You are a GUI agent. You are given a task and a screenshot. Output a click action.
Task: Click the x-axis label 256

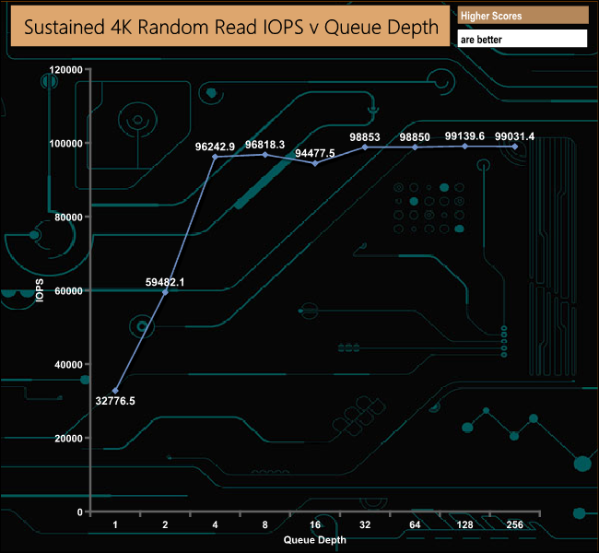pos(514,525)
